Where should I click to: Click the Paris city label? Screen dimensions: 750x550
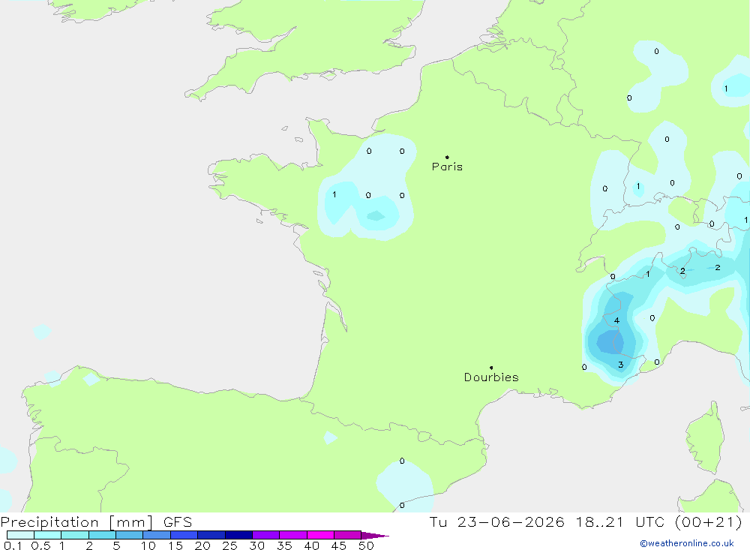tap(447, 167)
